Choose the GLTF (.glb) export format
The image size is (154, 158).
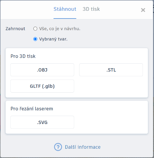42,86
